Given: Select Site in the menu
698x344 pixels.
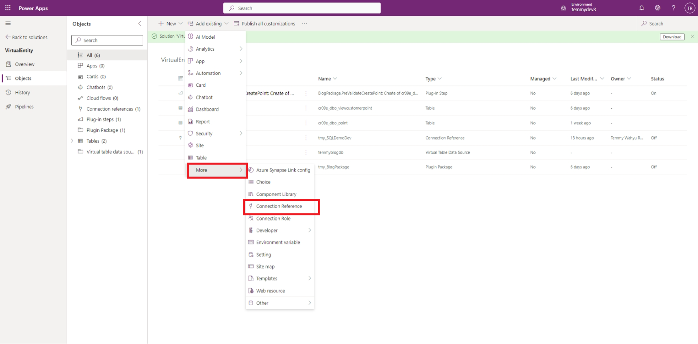Looking at the screenshot, I should [216, 145].
